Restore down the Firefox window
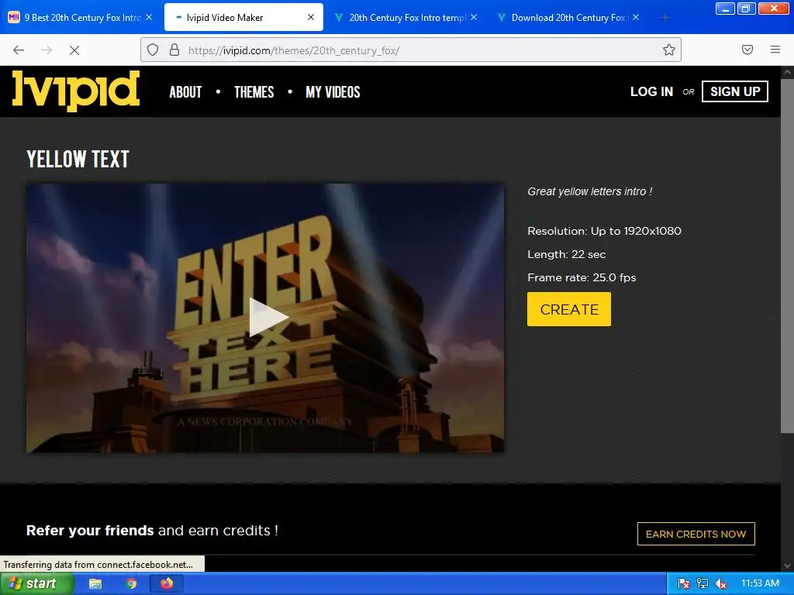Image resolution: width=794 pixels, height=595 pixels. click(746, 9)
